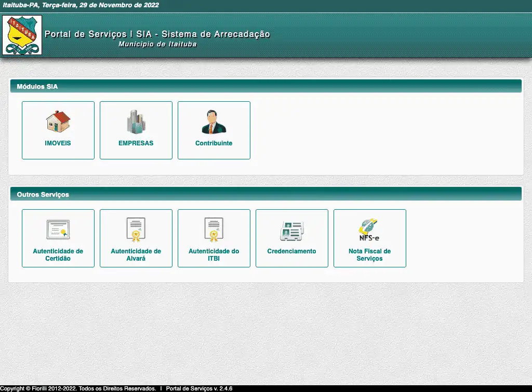Click the Portal de Serviços page title
This screenshot has width=532, height=392.
[x=157, y=34]
